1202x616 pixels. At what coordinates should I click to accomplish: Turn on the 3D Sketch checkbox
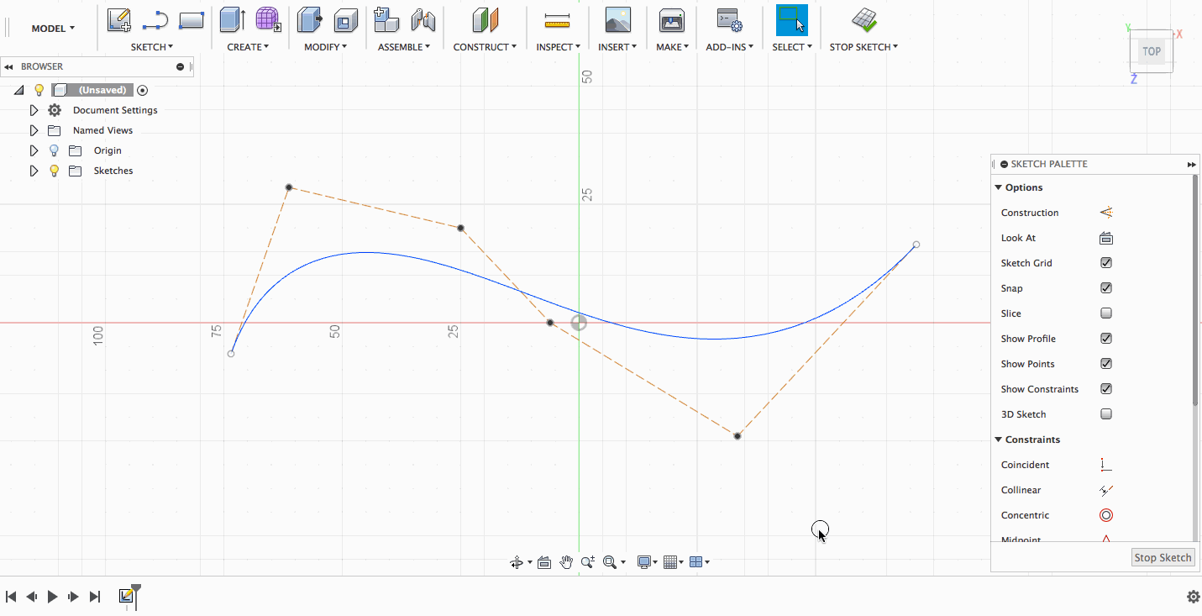click(x=1106, y=414)
